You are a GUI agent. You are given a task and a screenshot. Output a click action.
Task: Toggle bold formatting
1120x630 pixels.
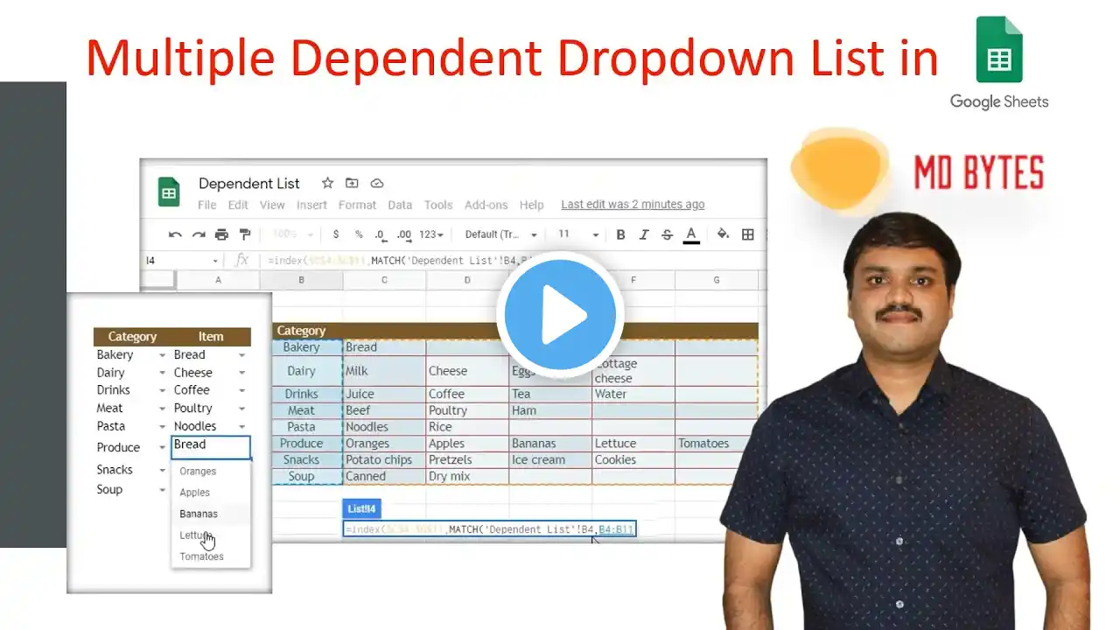(620, 234)
